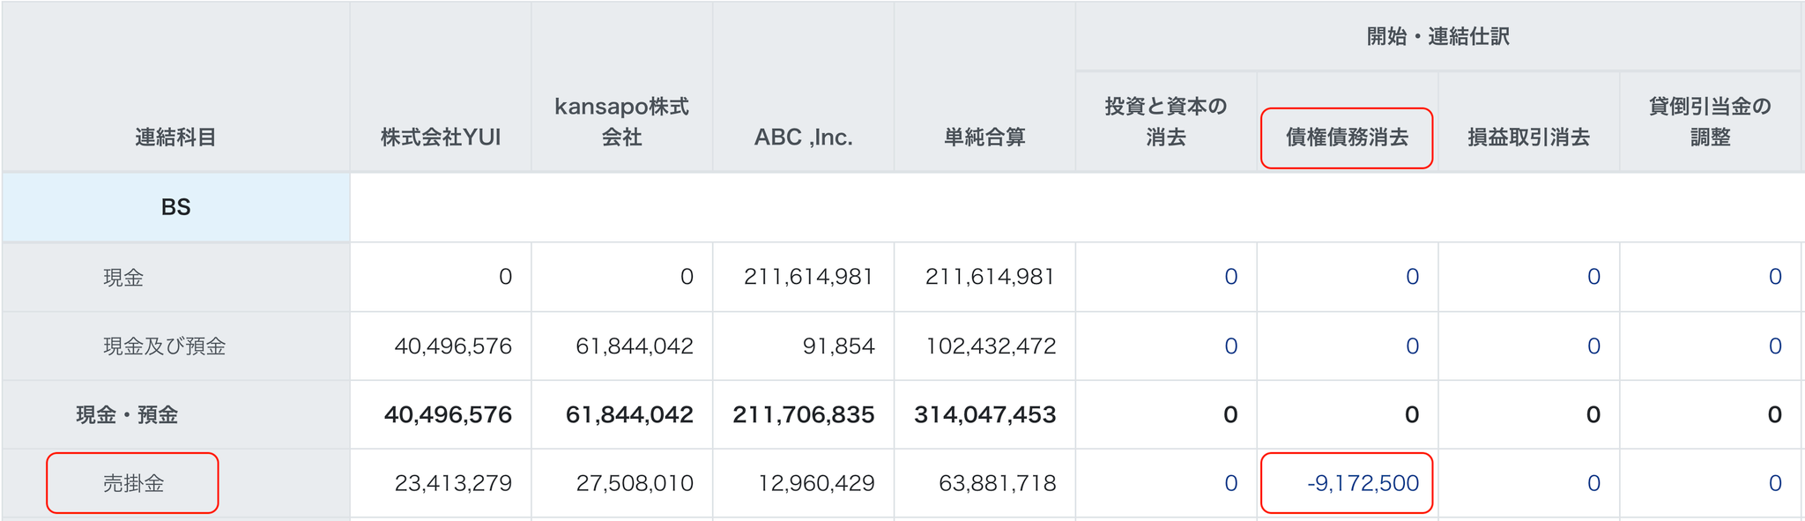This screenshot has width=1805, height=521.
Task: Select the 現金及び預金 row label
Action: (164, 346)
